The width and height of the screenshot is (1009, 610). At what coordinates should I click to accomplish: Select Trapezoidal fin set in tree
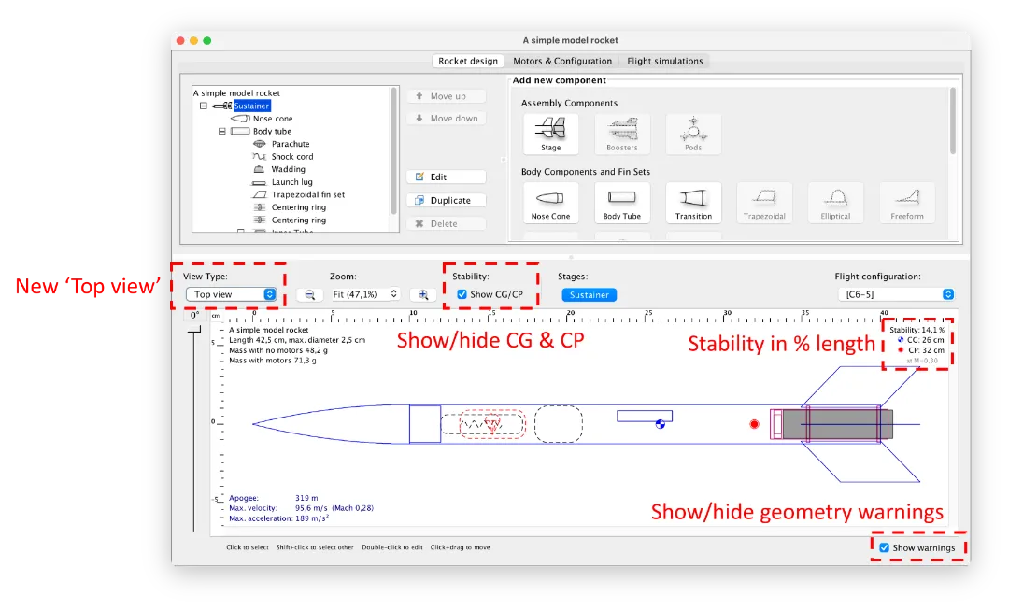click(307, 194)
